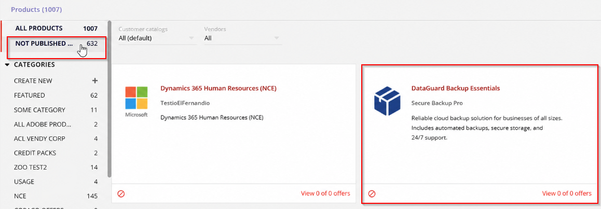View offers on the Dynamics 365 card

(x=325, y=193)
